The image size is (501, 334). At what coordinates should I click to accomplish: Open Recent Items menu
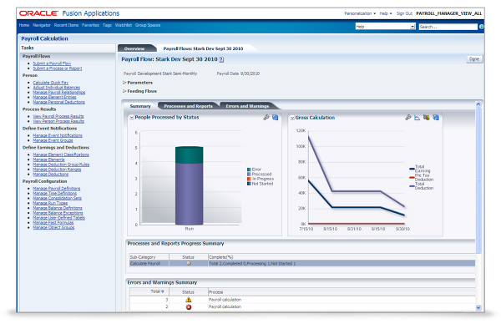[66, 25]
